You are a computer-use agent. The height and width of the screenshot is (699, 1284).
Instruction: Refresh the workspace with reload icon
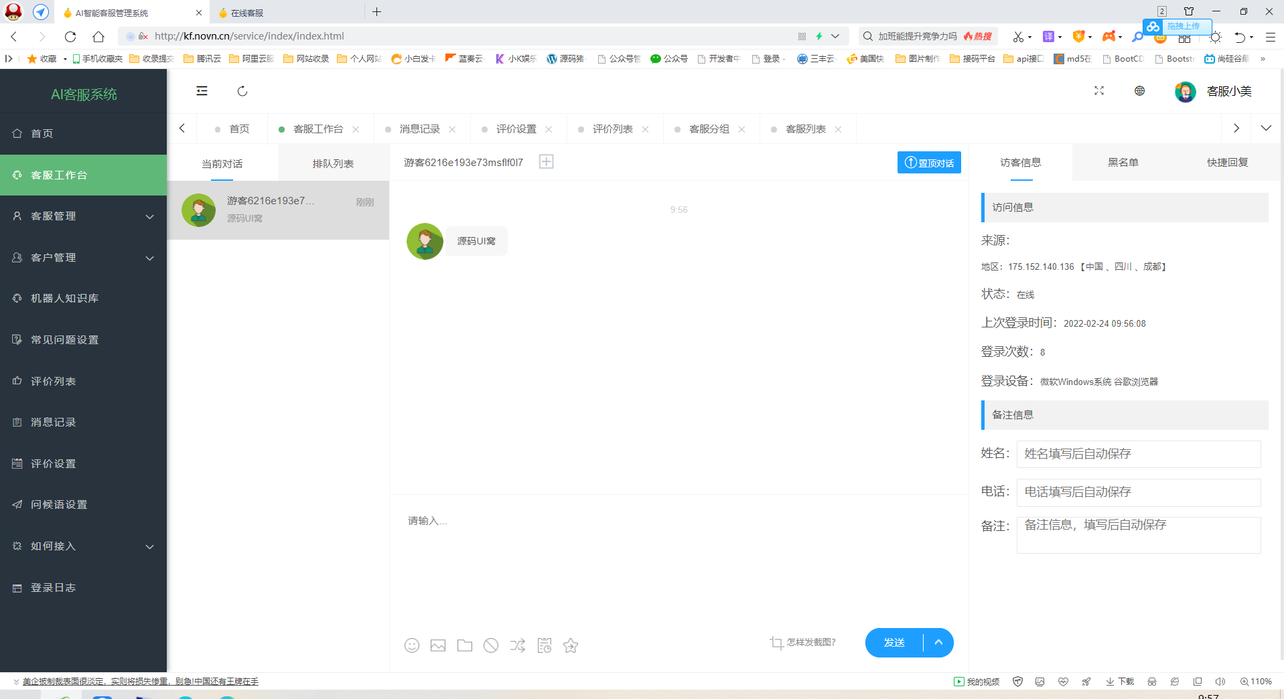point(242,91)
